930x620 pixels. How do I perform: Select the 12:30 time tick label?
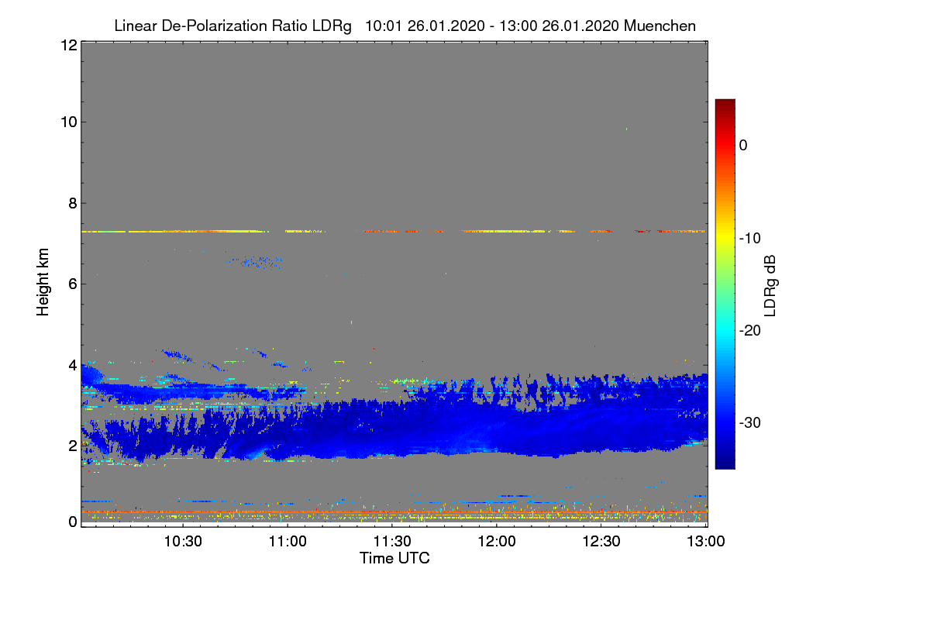pos(601,542)
